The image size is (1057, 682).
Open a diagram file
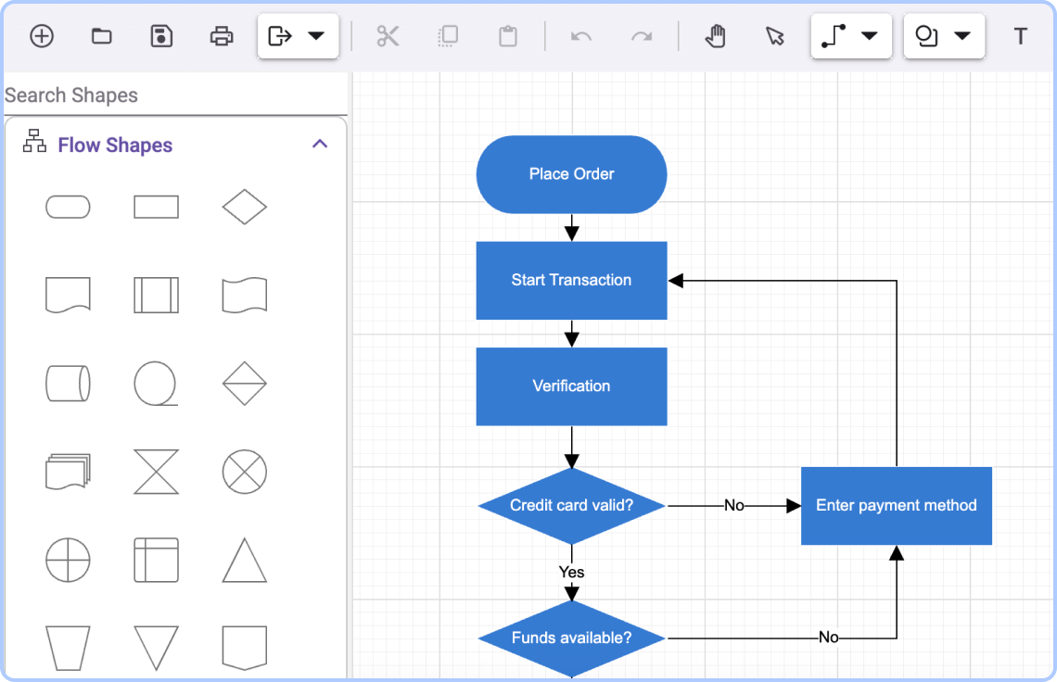pos(101,35)
